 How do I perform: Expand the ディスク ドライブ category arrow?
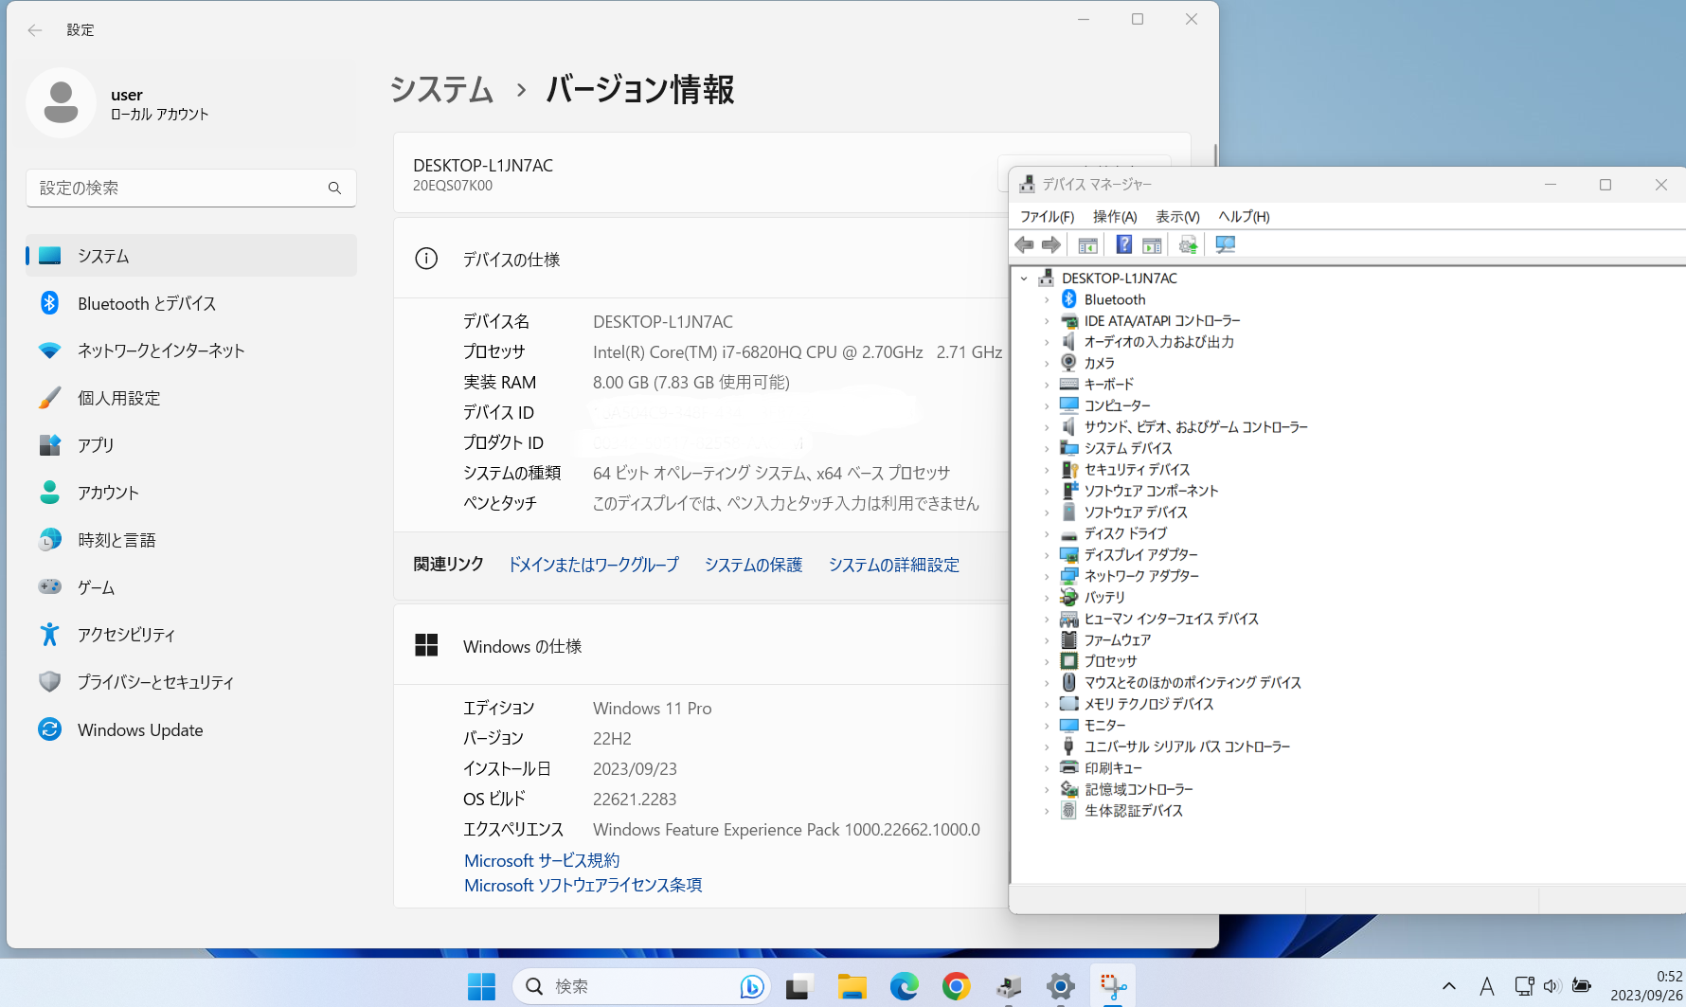click(x=1047, y=534)
